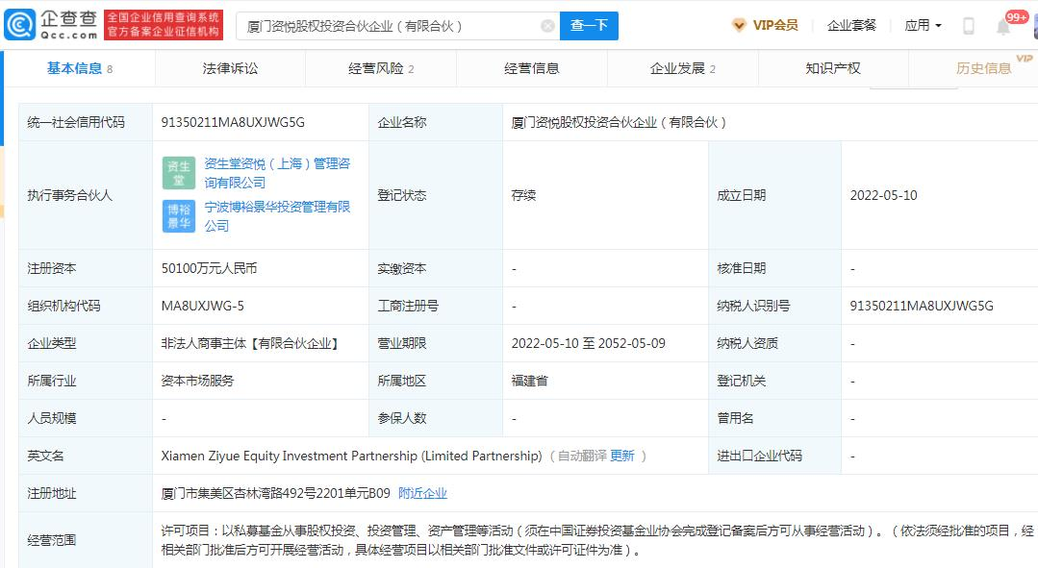This screenshot has width=1038, height=568.
Task: Click the 查一下 search button
Action: (x=589, y=26)
